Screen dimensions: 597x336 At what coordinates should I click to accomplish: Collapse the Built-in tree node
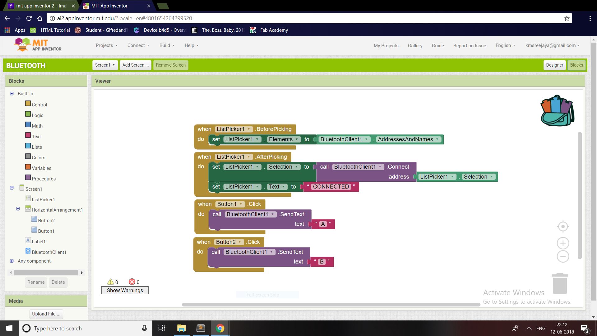12,93
